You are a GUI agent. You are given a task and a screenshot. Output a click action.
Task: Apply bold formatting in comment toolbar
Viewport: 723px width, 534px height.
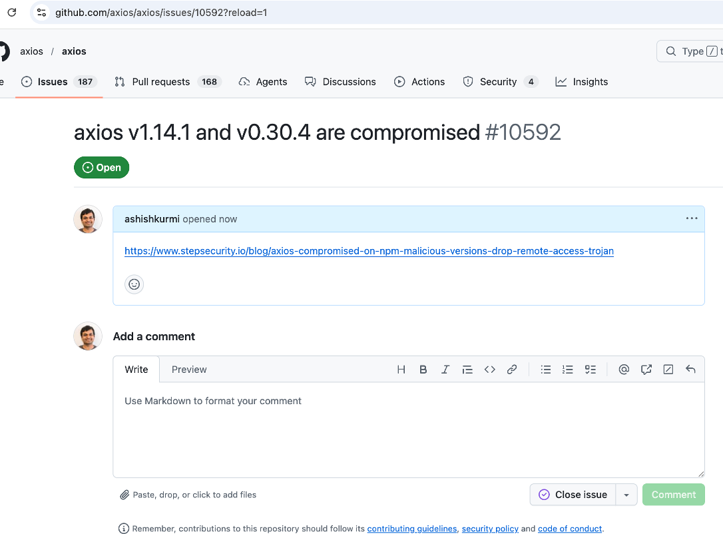point(423,370)
